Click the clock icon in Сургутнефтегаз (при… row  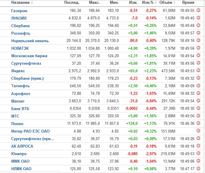point(198,138)
